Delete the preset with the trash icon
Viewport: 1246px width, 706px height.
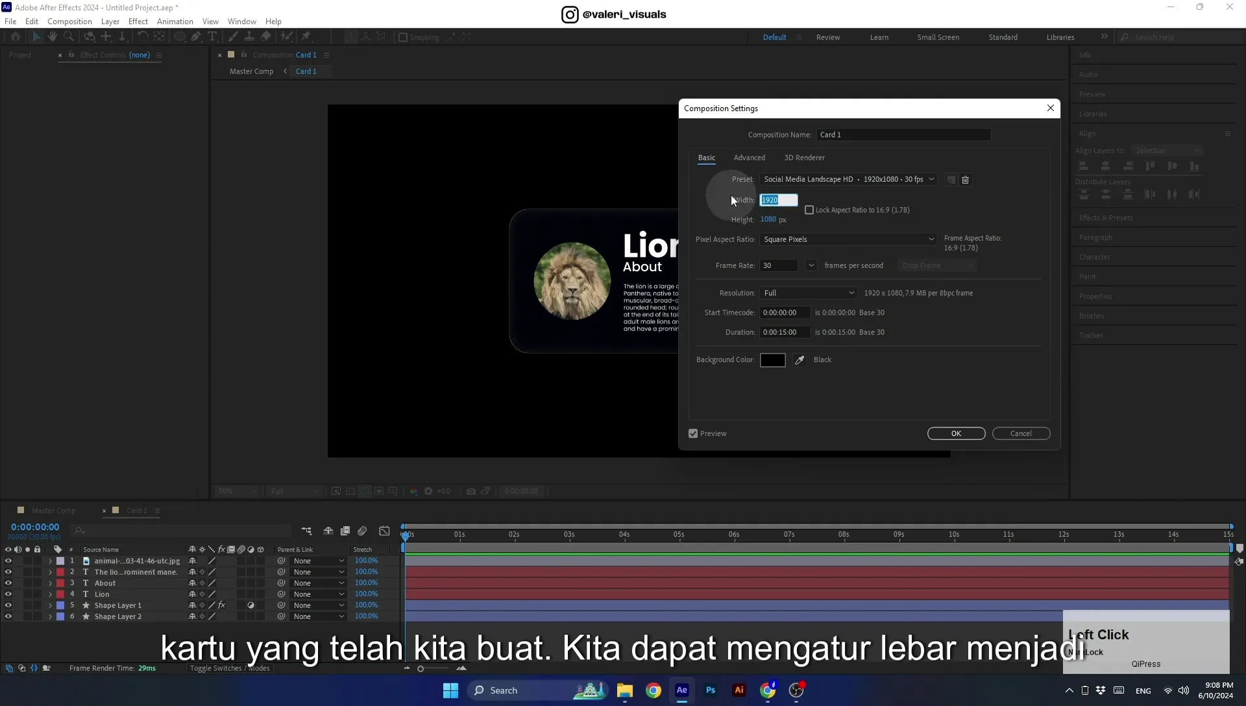(965, 180)
